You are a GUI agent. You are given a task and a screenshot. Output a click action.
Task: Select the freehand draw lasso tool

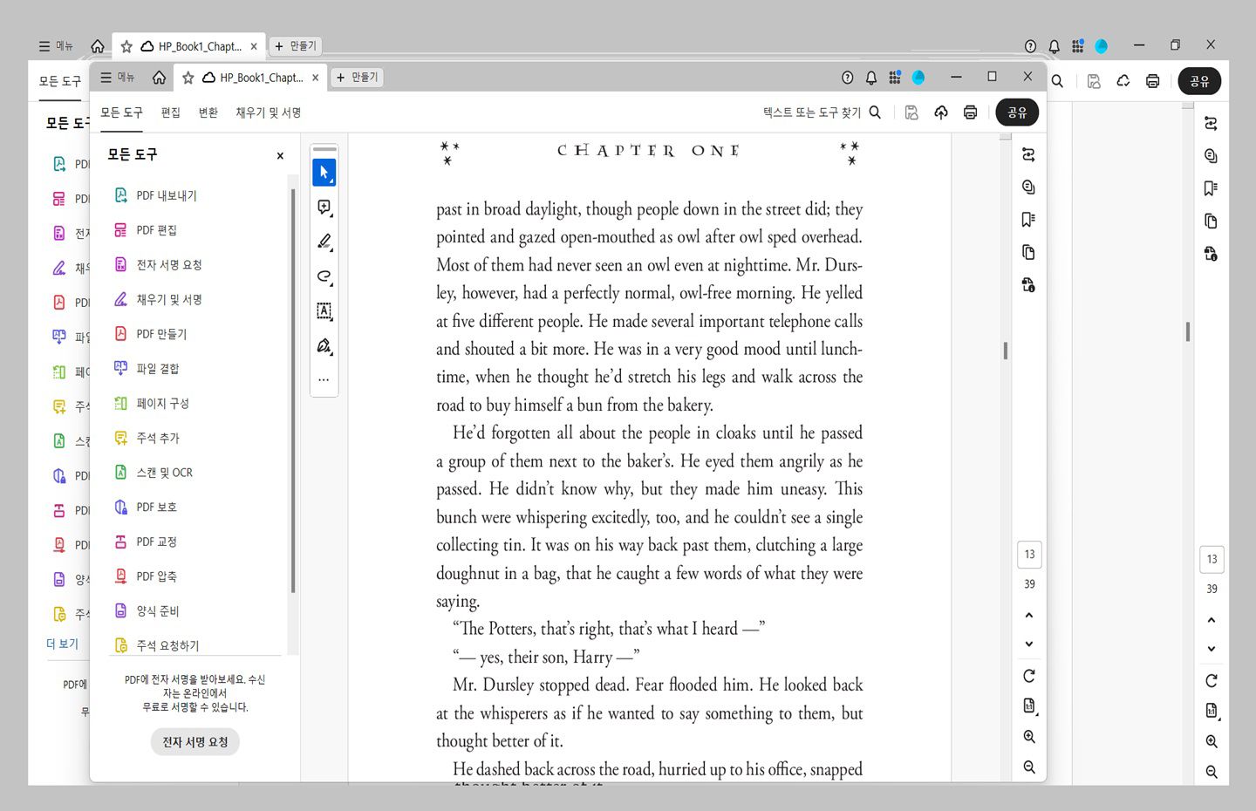coord(324,276)
